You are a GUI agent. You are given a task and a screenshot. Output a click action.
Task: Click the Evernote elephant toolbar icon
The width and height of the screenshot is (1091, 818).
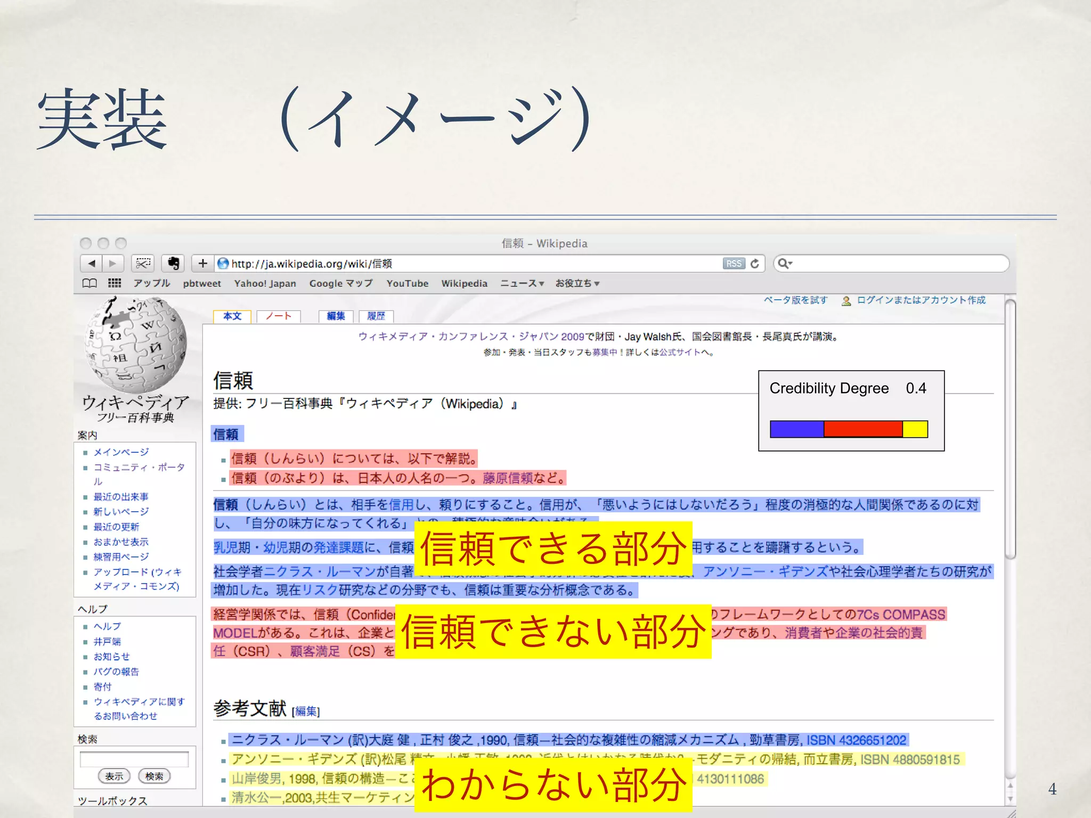(x=173, y=263)
